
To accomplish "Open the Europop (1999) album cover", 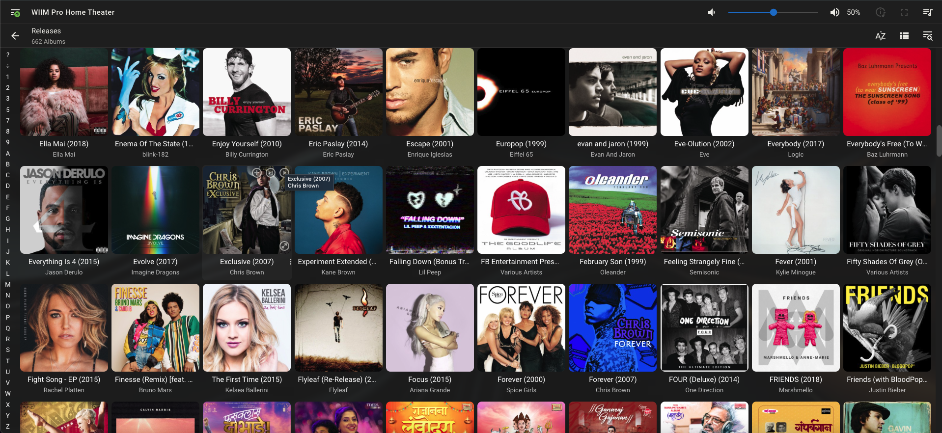I will tap(521, 92).
